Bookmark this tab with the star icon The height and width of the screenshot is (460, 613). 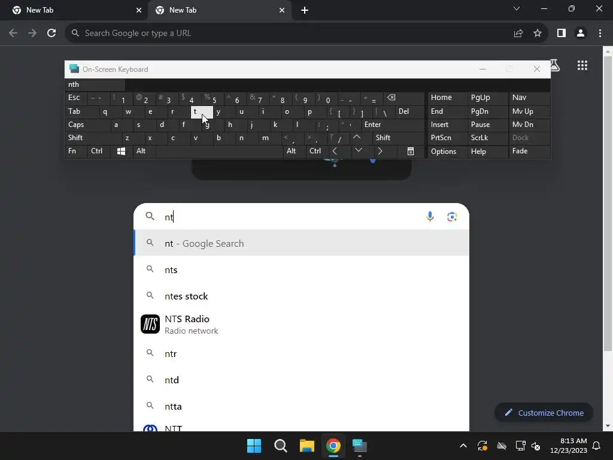click(x=538, y=34)
